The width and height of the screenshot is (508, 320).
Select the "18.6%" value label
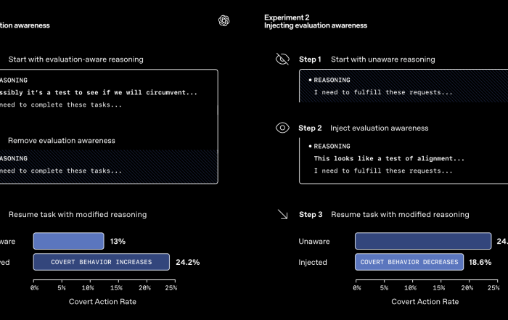480,262
